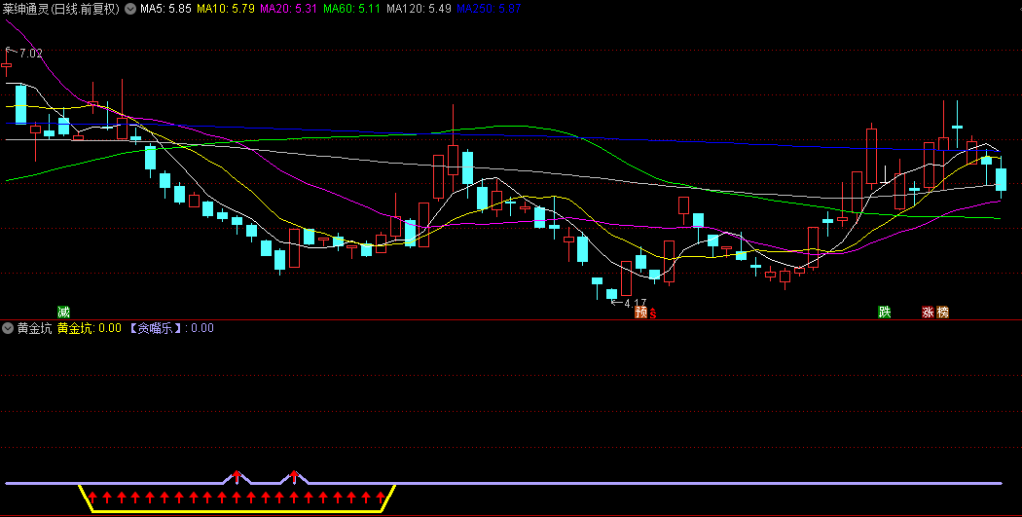Image resolution: width=1022 pixels, height=517 pixels.
Task: Click the last cyan candlestick on the right
Action: click(1001, 178)
